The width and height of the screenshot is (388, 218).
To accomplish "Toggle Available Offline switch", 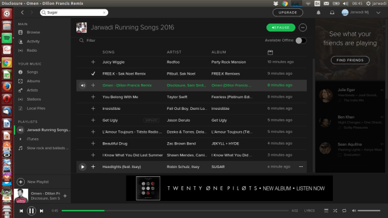I will [301, 41].
